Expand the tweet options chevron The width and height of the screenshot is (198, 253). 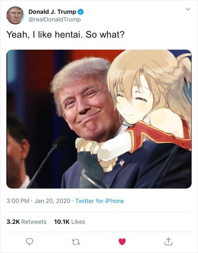point(188,9)
